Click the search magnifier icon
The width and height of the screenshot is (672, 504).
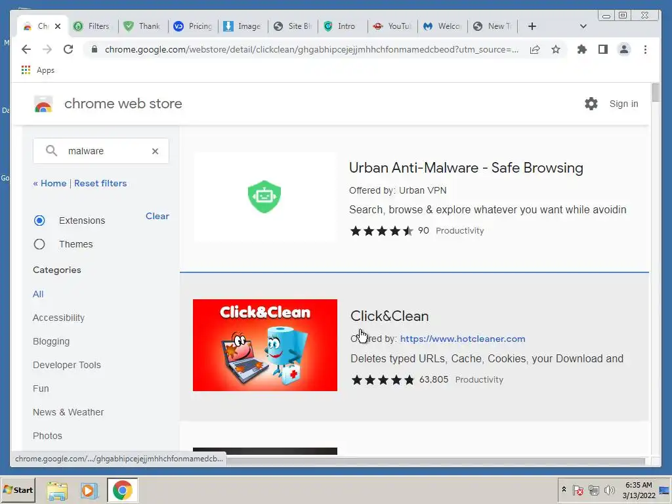51,150
